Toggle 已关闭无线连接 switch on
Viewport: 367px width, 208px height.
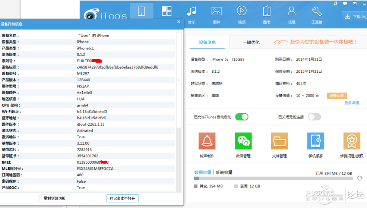(314, 117)
